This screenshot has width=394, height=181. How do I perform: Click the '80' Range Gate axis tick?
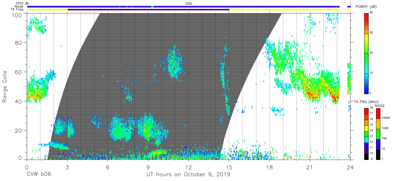(18, 43)
